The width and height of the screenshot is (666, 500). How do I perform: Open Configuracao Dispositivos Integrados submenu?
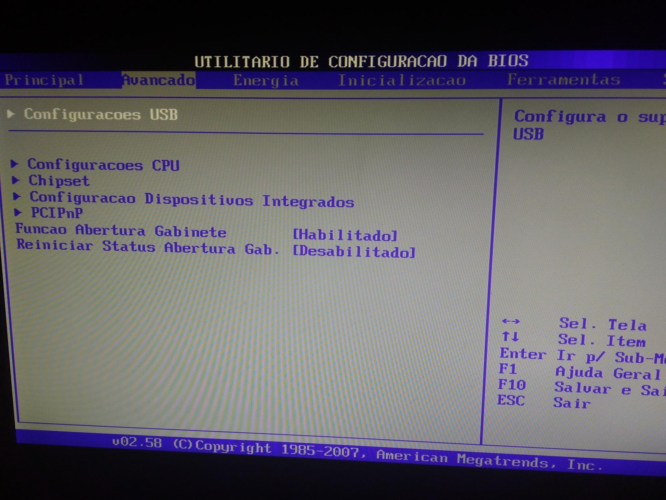(192, 199)
